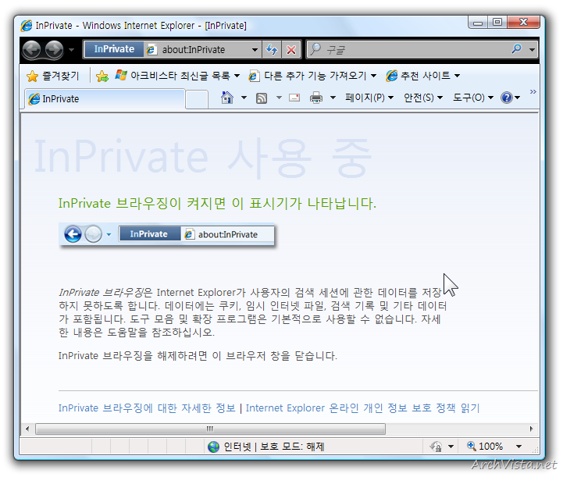Click the Read mail icon
Viewport: 563px width, 477px height.
pyautogui.click(x=294, y=98)
